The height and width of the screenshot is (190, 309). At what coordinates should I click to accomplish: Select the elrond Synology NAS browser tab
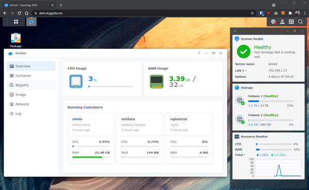tap(29, 5)
